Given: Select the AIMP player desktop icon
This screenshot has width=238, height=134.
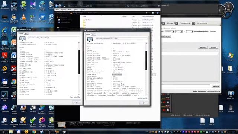Looking at the screenshot, I should pos(4,70).
